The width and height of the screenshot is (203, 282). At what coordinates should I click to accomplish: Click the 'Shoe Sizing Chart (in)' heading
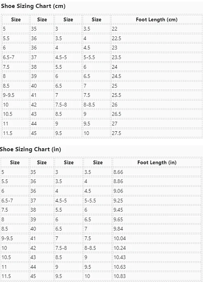click(31, 149)
